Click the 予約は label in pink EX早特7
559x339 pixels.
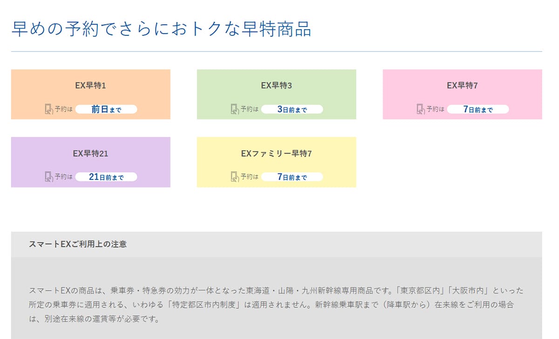pyautogui.click(x=436, y=109)
